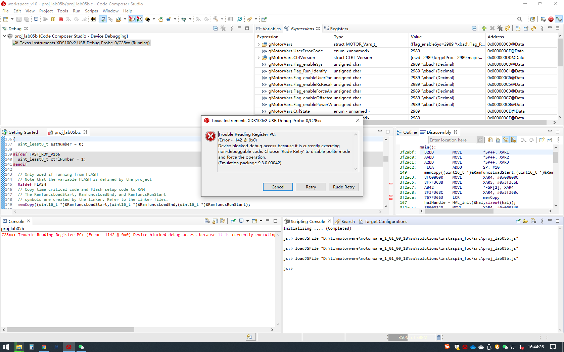Toggle the network debug context toolbar button

pos(103,19)
